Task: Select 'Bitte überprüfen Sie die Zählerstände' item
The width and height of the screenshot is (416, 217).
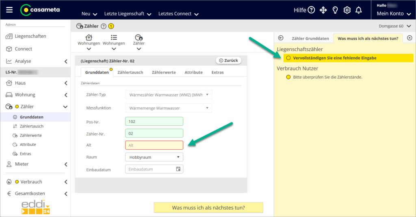Action: (x=327, y=77)
